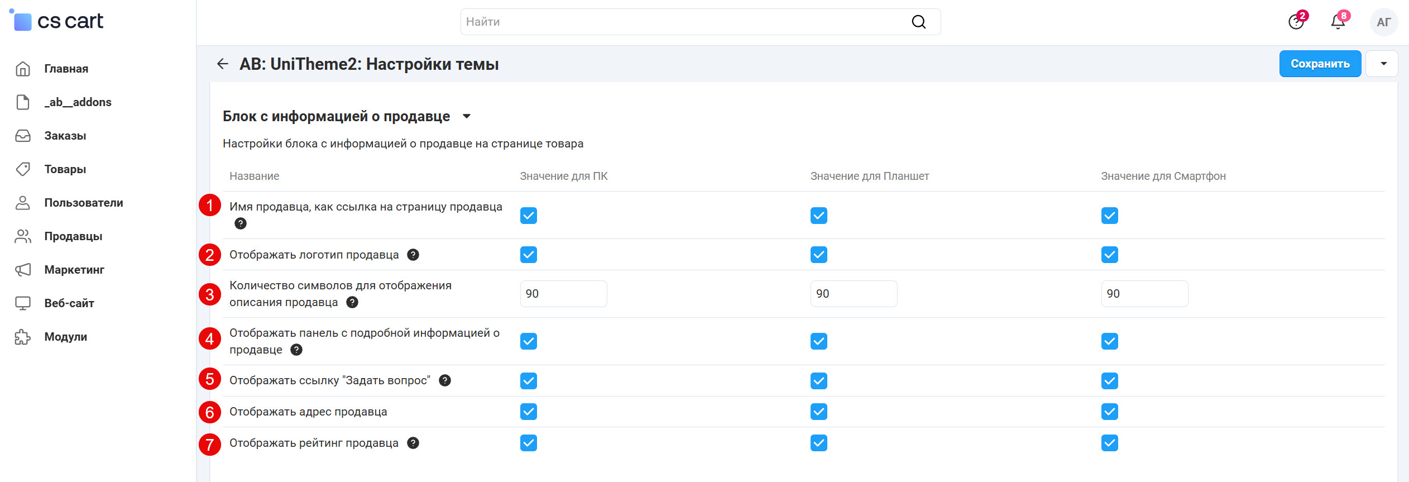The width and height of the screenshot is (1409, 482).
Task: Open Маркетинг menu
Action: [75, 270]
